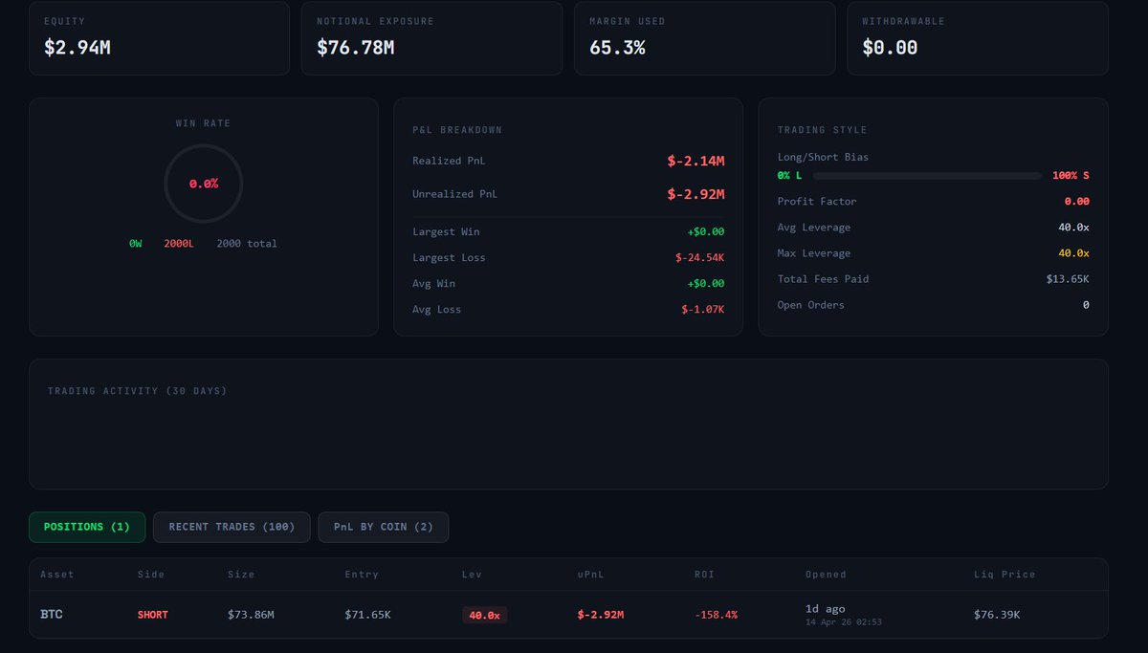The width and height of the screenshot is (1148, 653).
Task: Click the uPnL column header
Action: (x=591, y=575)
